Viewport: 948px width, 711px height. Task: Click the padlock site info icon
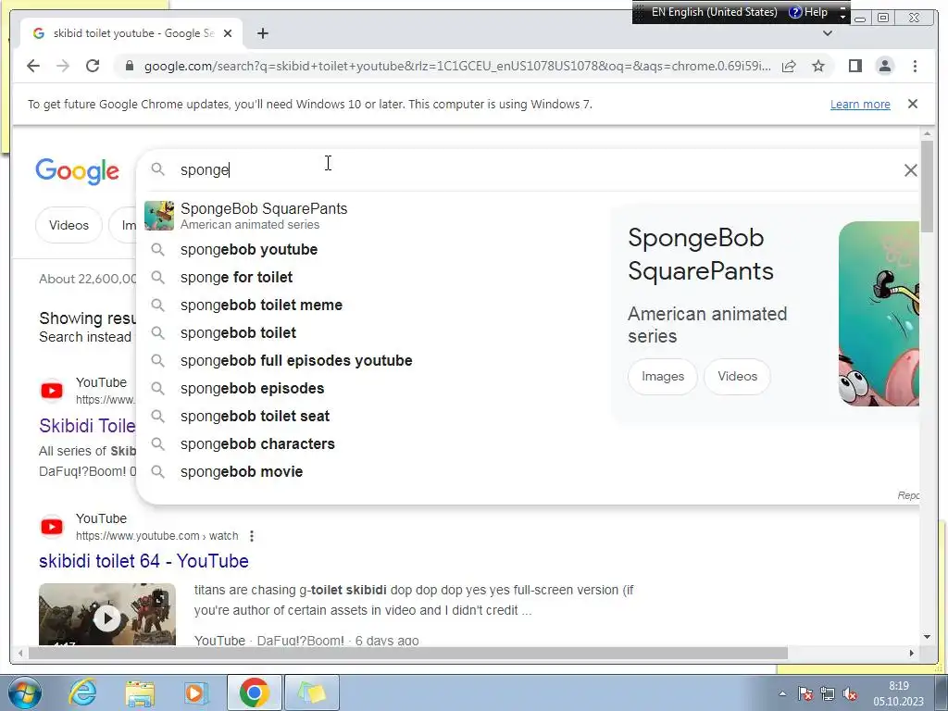point(129,66)
